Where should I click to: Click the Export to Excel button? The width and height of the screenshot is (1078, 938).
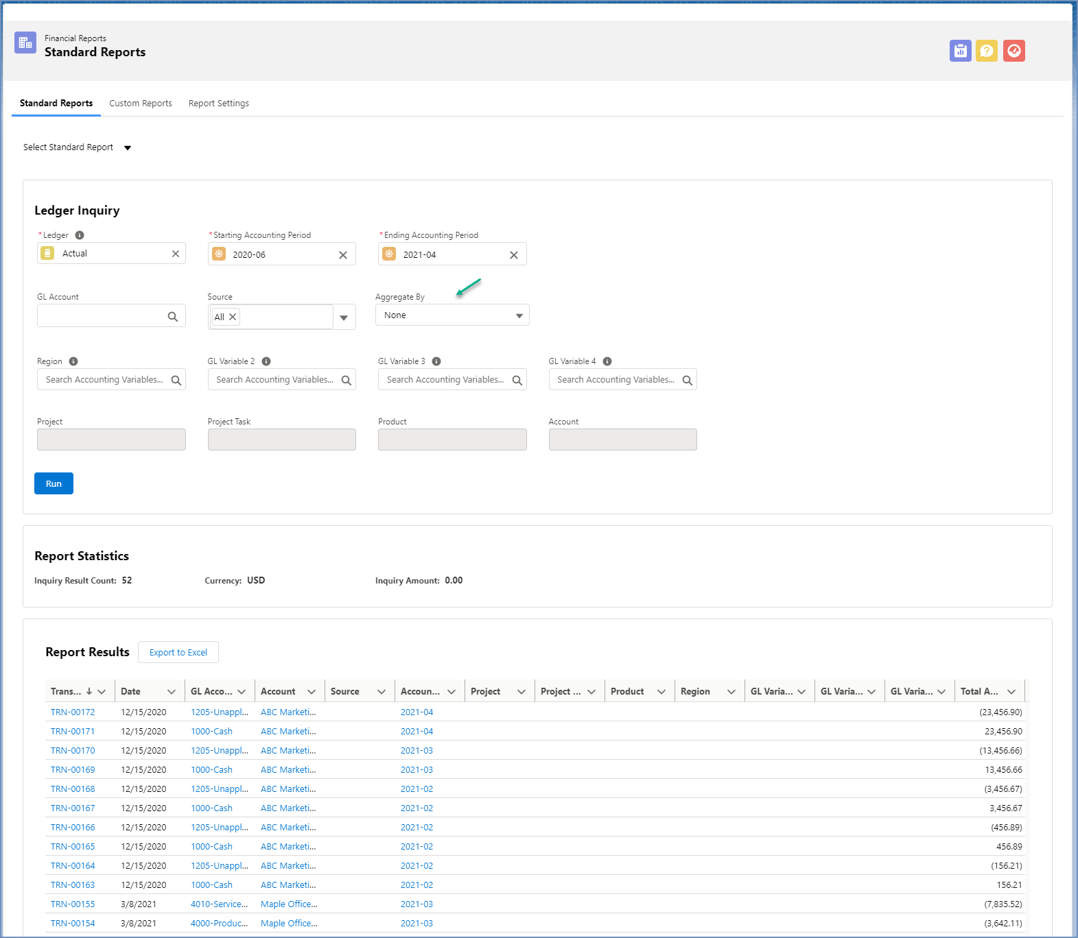178,653
